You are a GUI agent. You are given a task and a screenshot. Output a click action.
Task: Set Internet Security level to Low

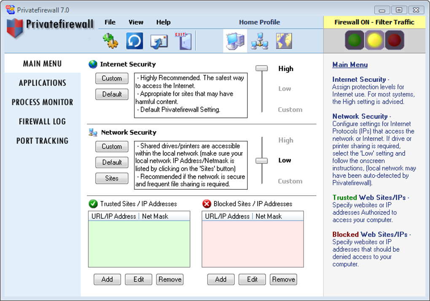coord(285,89)
